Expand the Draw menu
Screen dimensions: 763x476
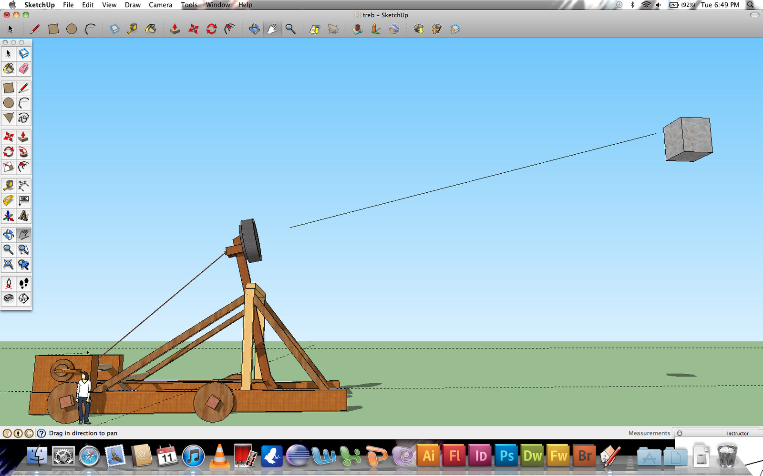pyautogui.click(x=132, y=5)
